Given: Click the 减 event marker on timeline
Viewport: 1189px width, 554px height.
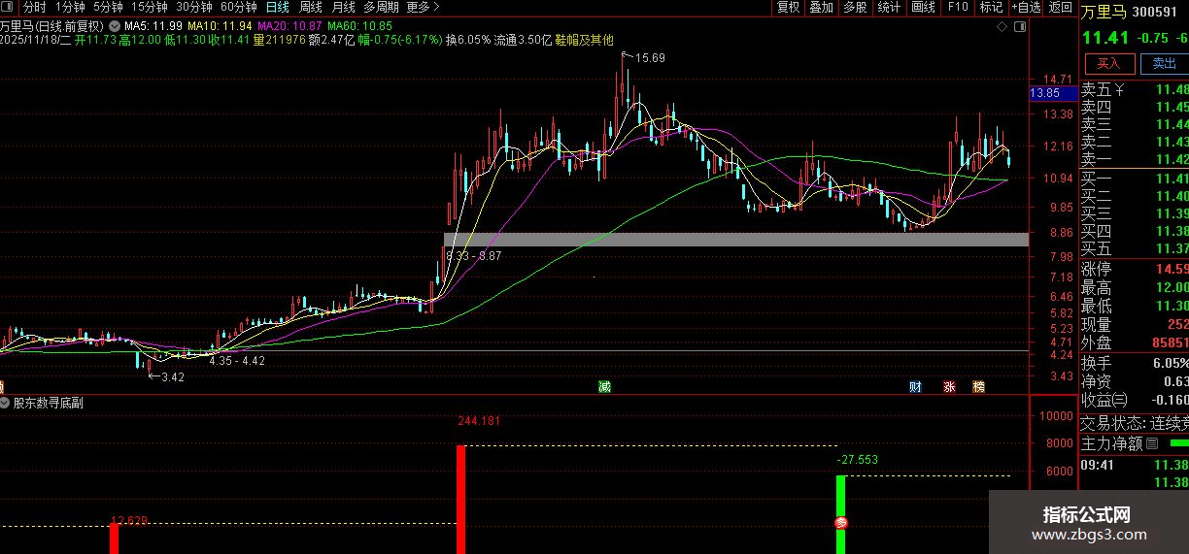Looking at the screenshot, I should (604, 386).
